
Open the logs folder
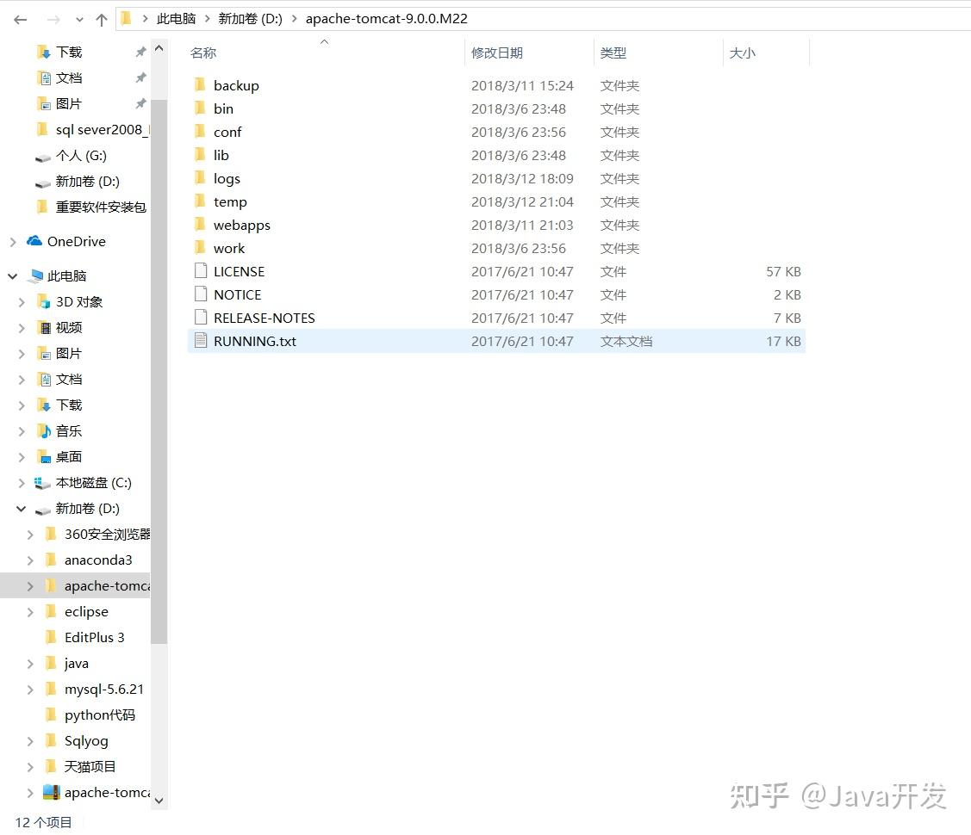click(227, 178)
